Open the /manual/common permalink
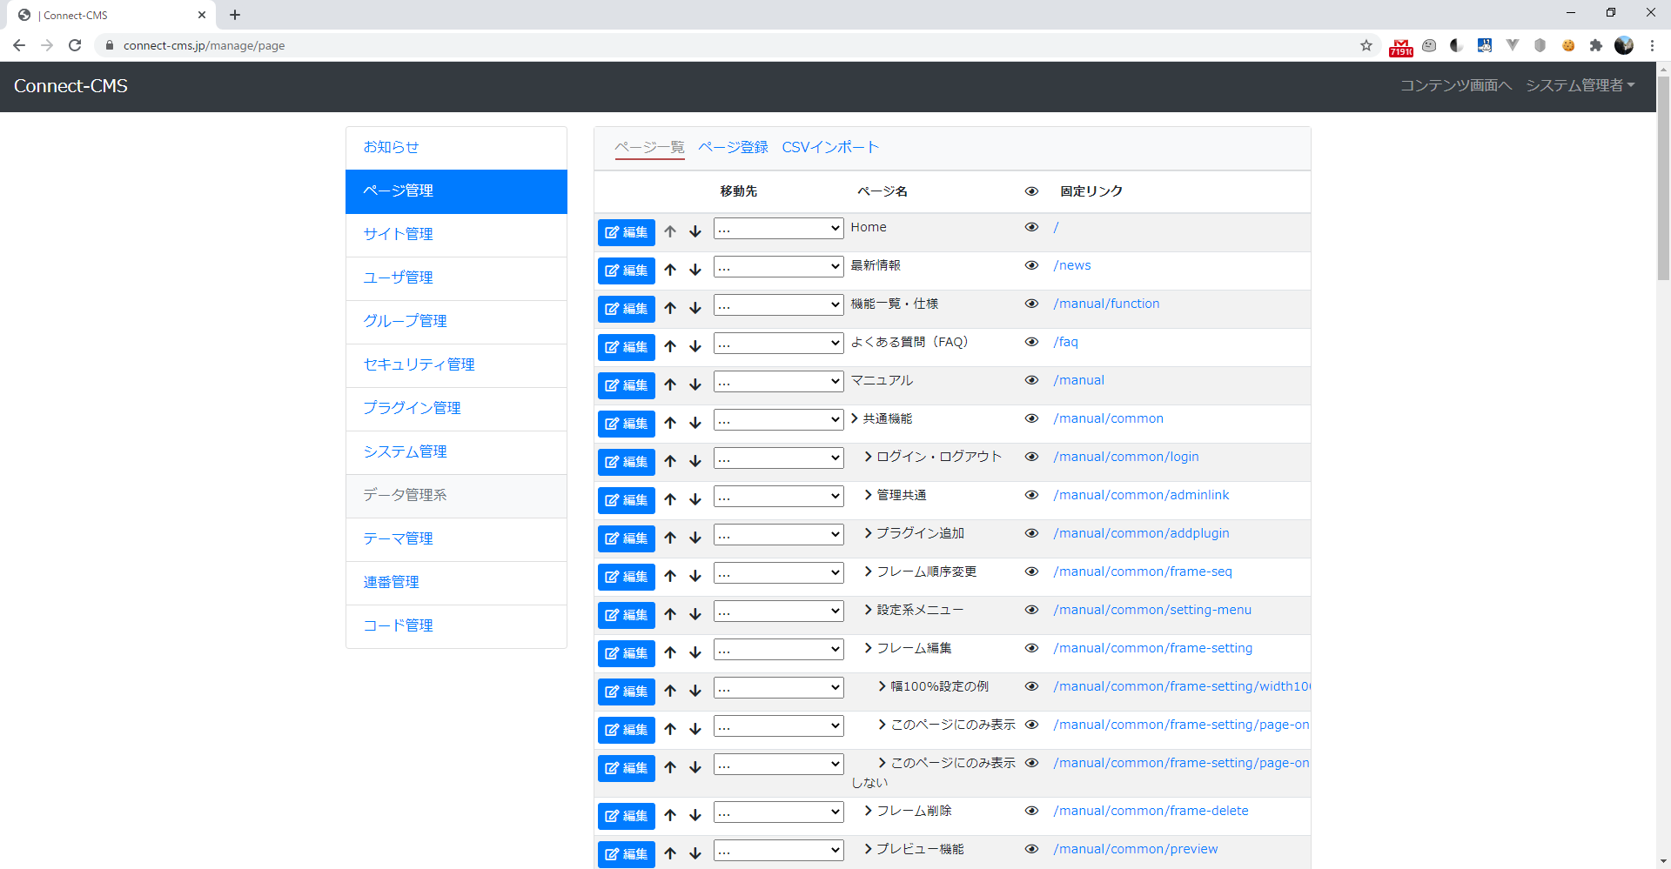The width and height of the screenshot is (1671, 869). coord(1108,418)
